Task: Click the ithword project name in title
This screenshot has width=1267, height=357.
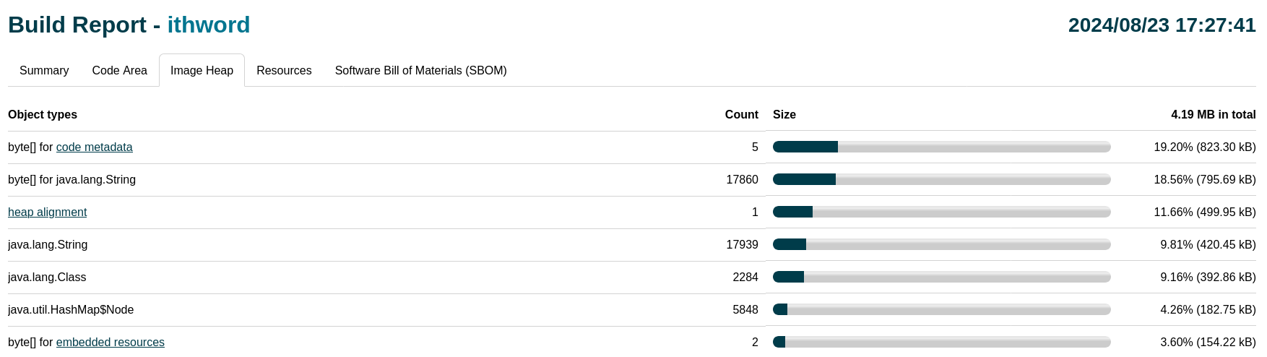Action: (x=209, y=25)
